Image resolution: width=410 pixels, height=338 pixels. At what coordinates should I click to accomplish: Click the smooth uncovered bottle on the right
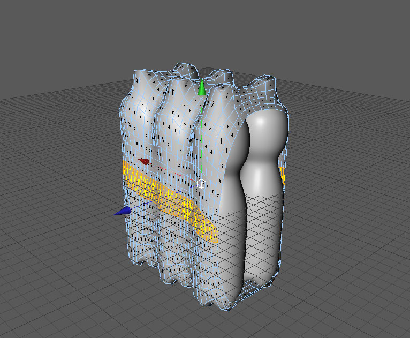click(x=263, y=199)
